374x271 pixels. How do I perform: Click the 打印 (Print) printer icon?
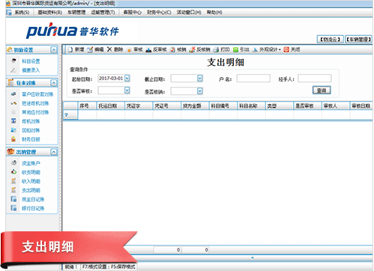[216, 49]
